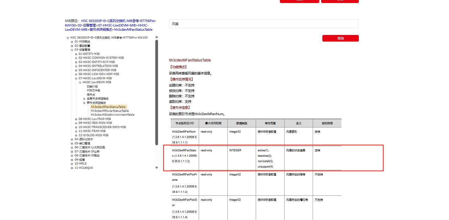Click the search field containing 风扇
The height and width of the screenshot is (220, 449).
[x=264, y=24]
